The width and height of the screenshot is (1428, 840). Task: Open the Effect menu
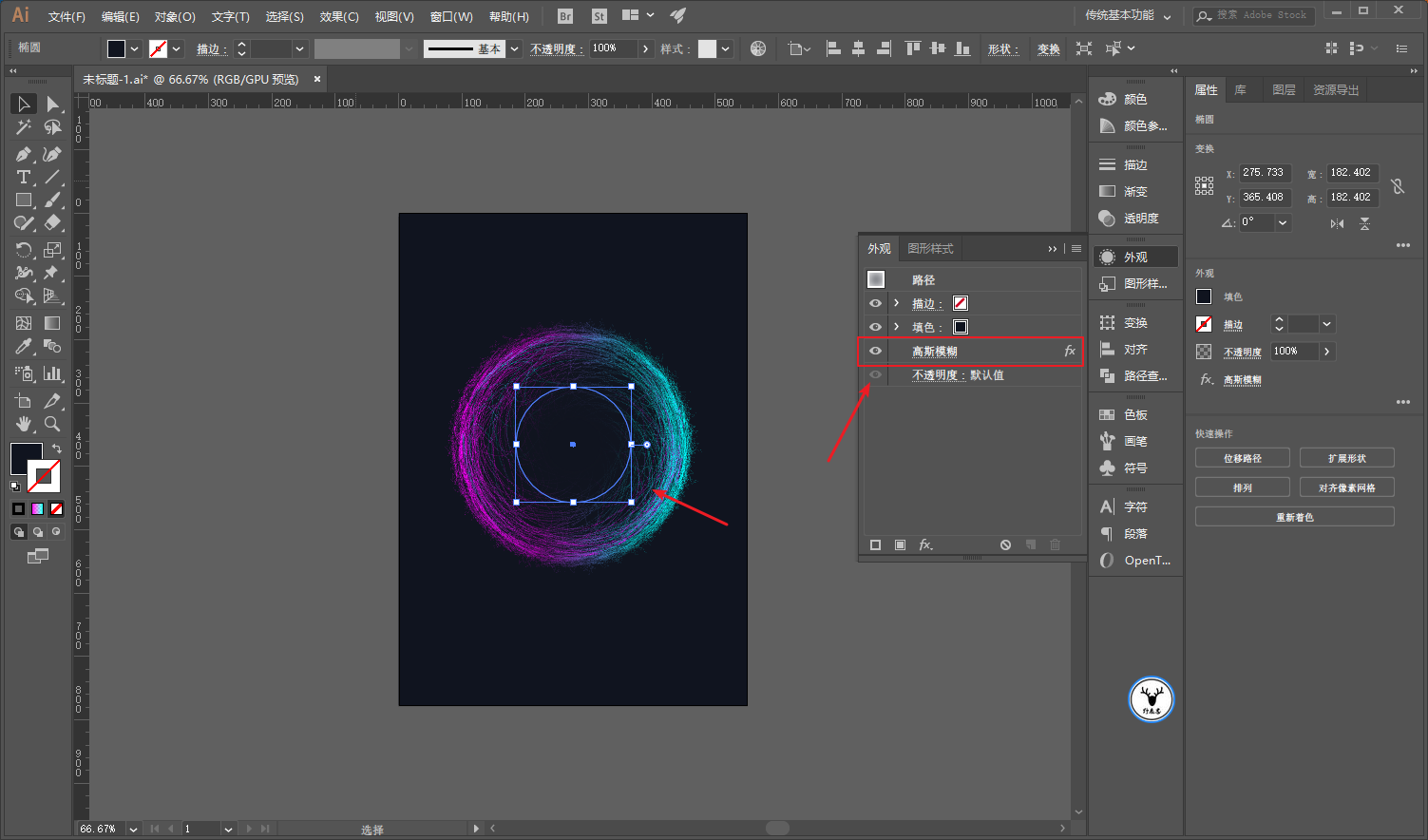click(x=339, y=16)
